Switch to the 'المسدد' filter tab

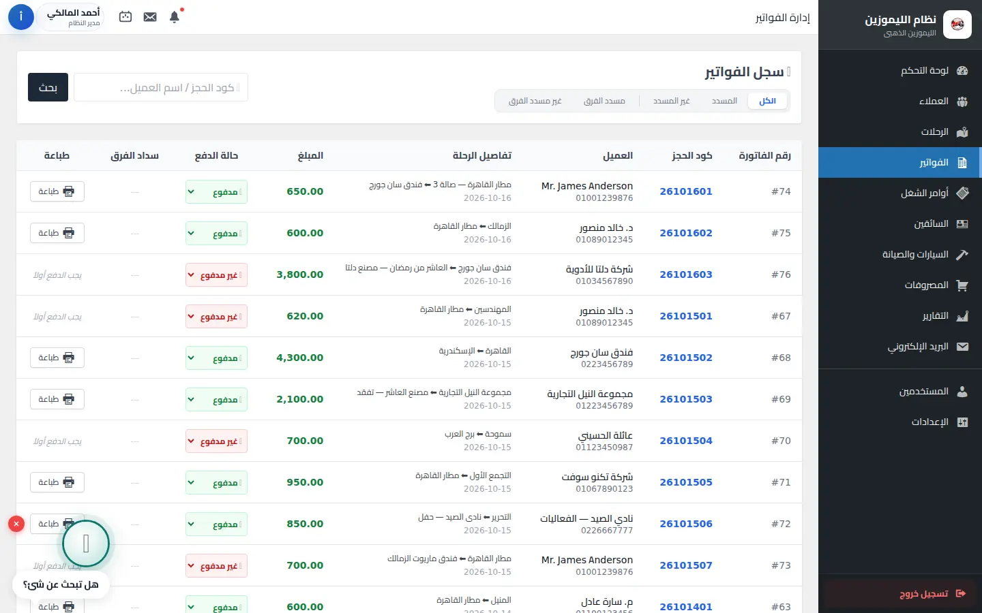click(724, 101)
